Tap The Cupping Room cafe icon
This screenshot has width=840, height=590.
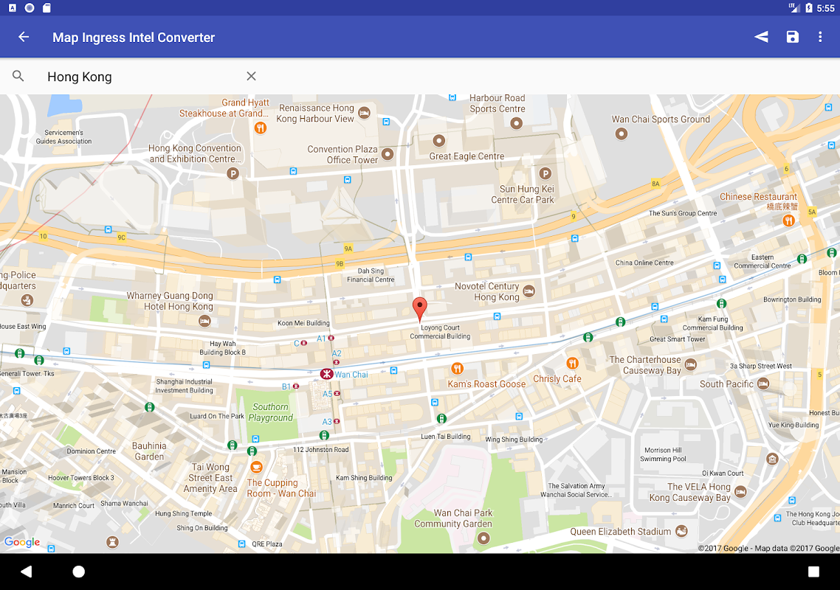(x=257, y=467)
